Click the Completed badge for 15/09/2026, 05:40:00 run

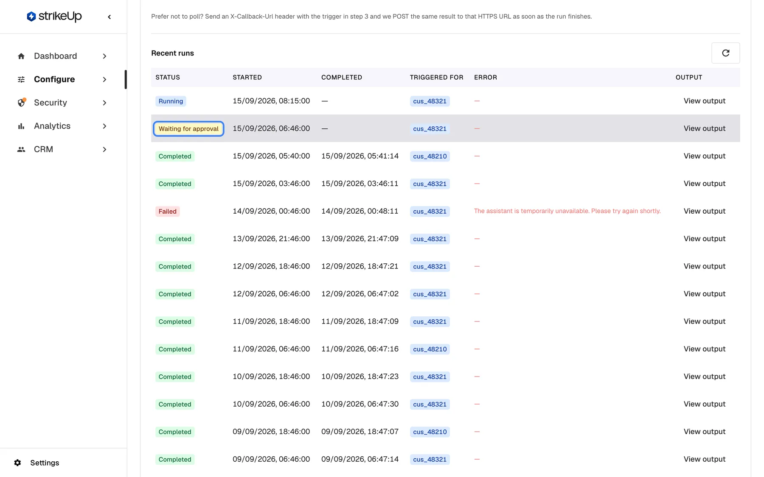[x=175, y=156]
